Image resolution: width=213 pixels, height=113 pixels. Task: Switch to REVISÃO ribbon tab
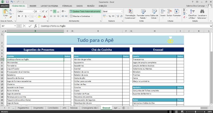tap(91, 6)
